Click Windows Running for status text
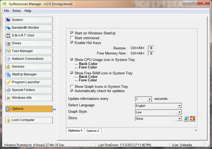This screenshot has width=212, height=149. click(x=34, y=145)
